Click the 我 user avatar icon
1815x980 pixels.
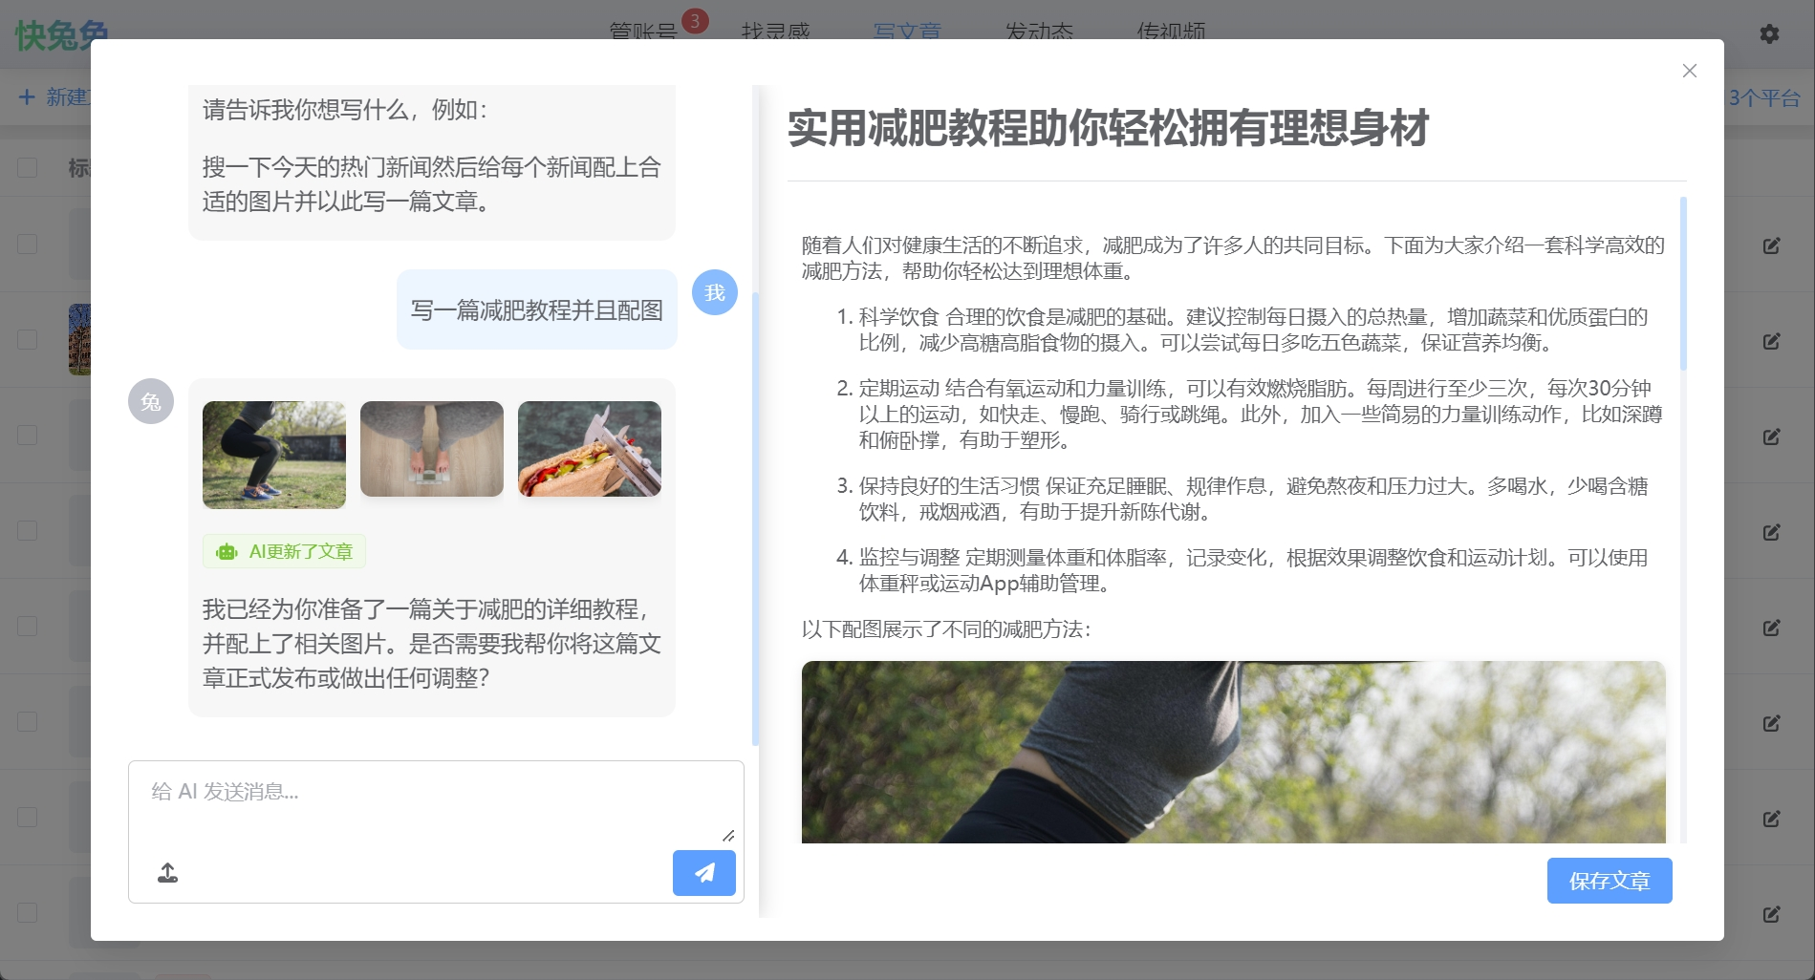(x=714, y=292)
